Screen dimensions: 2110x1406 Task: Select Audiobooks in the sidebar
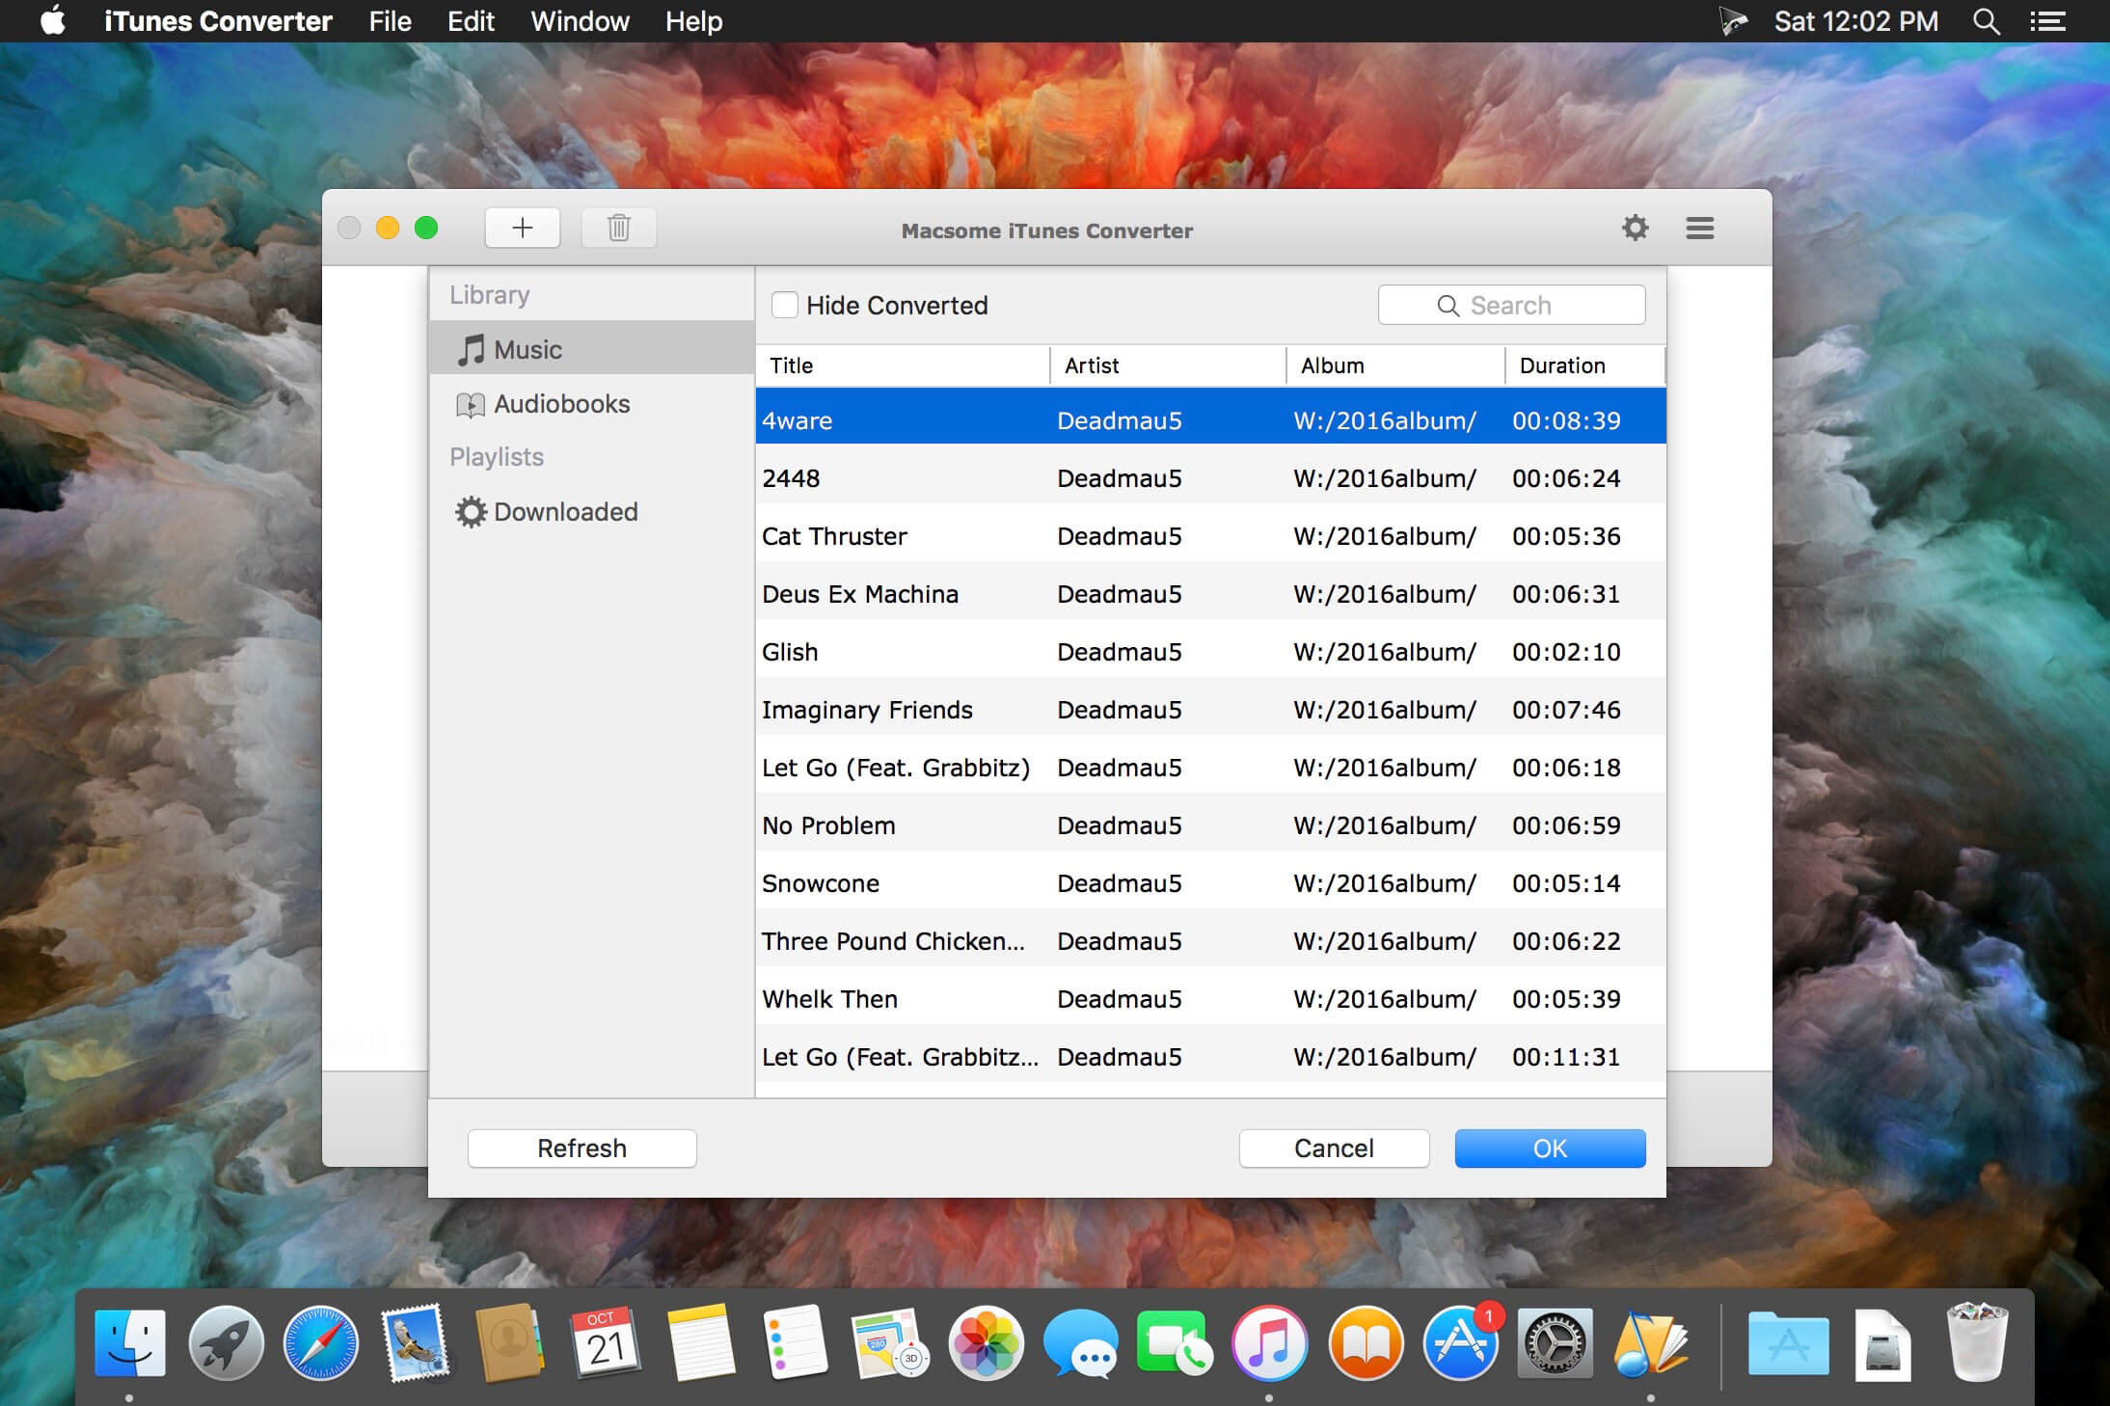pyautogui.click(x=561, y=404)
